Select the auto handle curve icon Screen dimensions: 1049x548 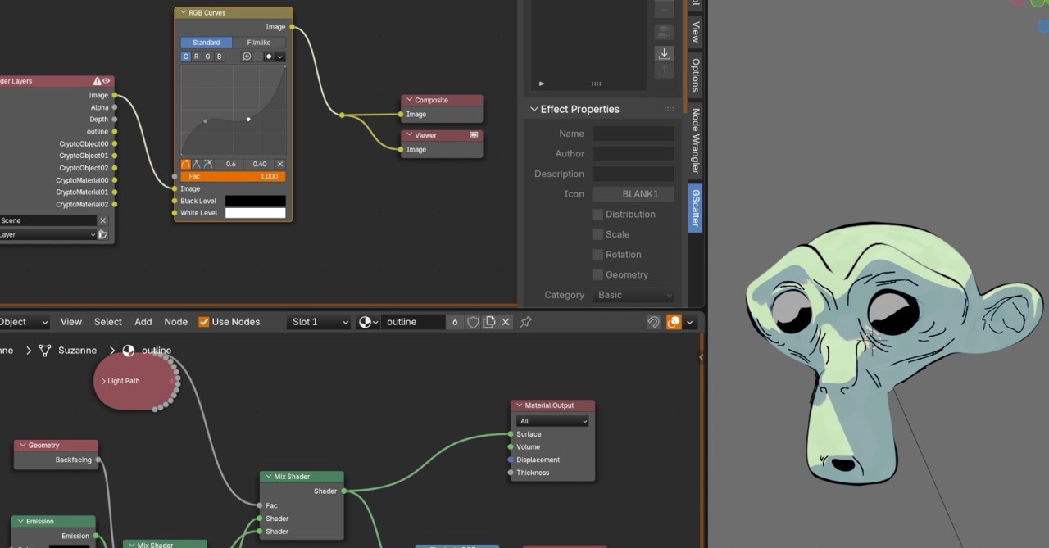pyautogui.click(x=186, y=164)
